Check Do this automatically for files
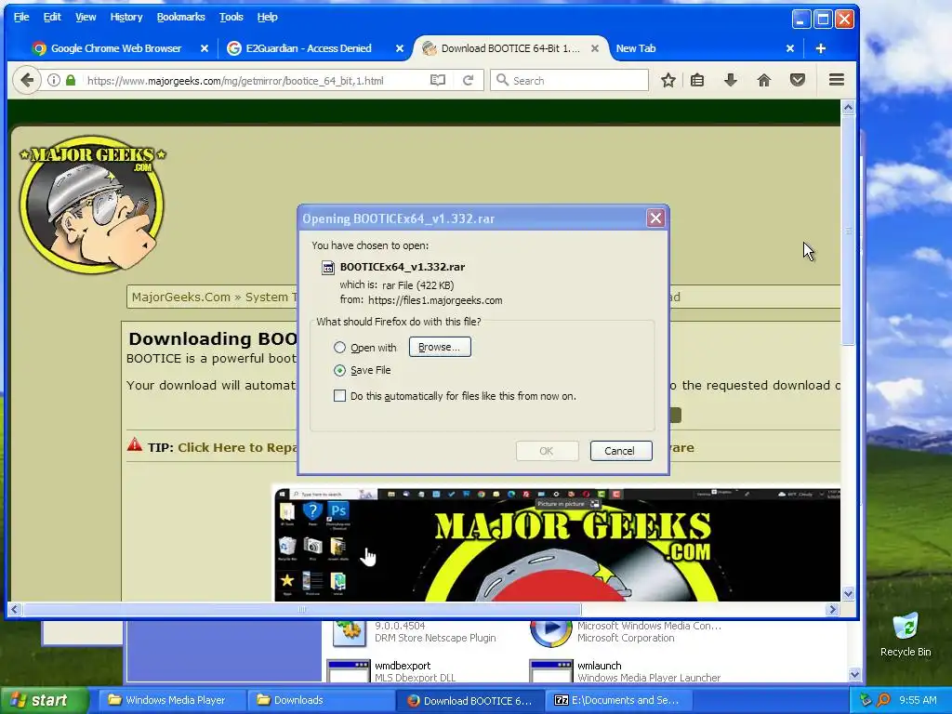The width and height of the screenshot is (952, 714). tap(339, 396)
